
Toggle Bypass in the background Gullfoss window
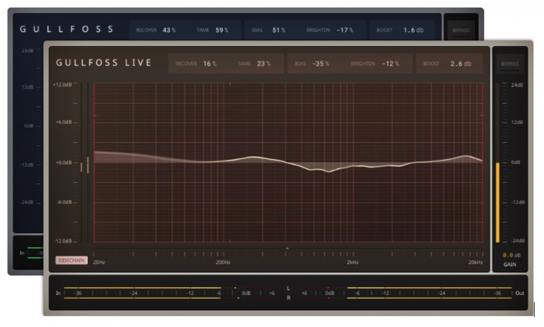[x=461, y=30]
